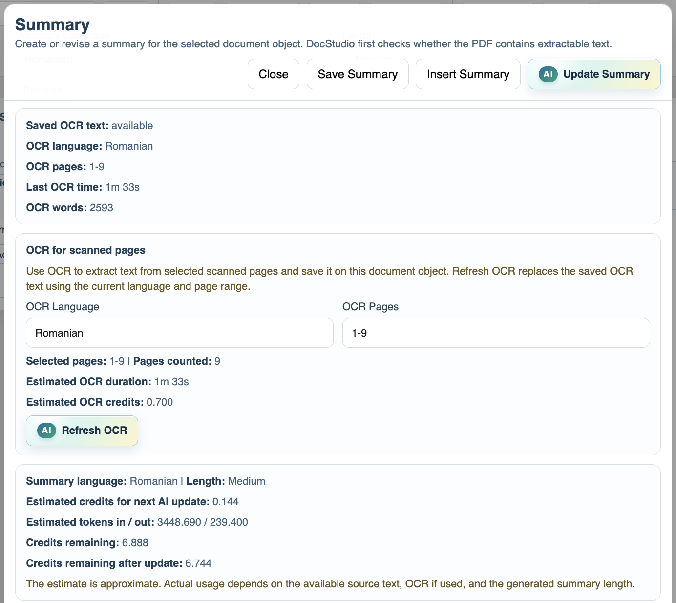Click the 'OCR Language' field label

[x=63, y=307]
